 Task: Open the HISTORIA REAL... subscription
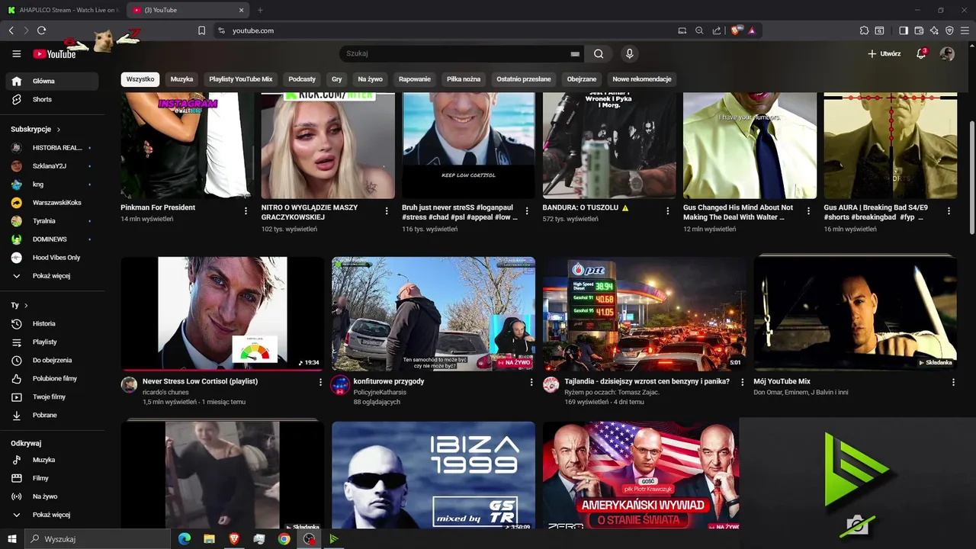[52, 148]
